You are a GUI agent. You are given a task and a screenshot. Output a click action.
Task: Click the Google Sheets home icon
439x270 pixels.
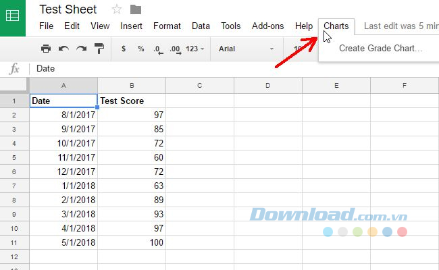coord(13,18)
